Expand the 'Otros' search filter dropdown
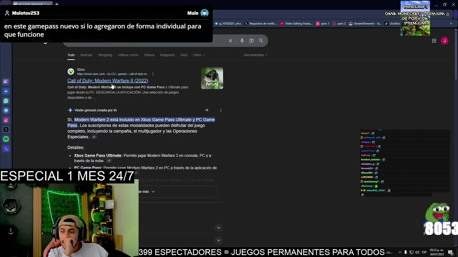 click(199, 55)
